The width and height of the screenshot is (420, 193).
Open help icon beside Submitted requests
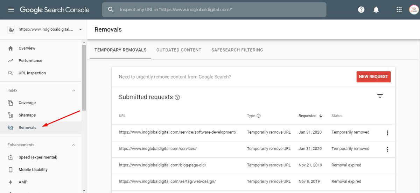177,97
